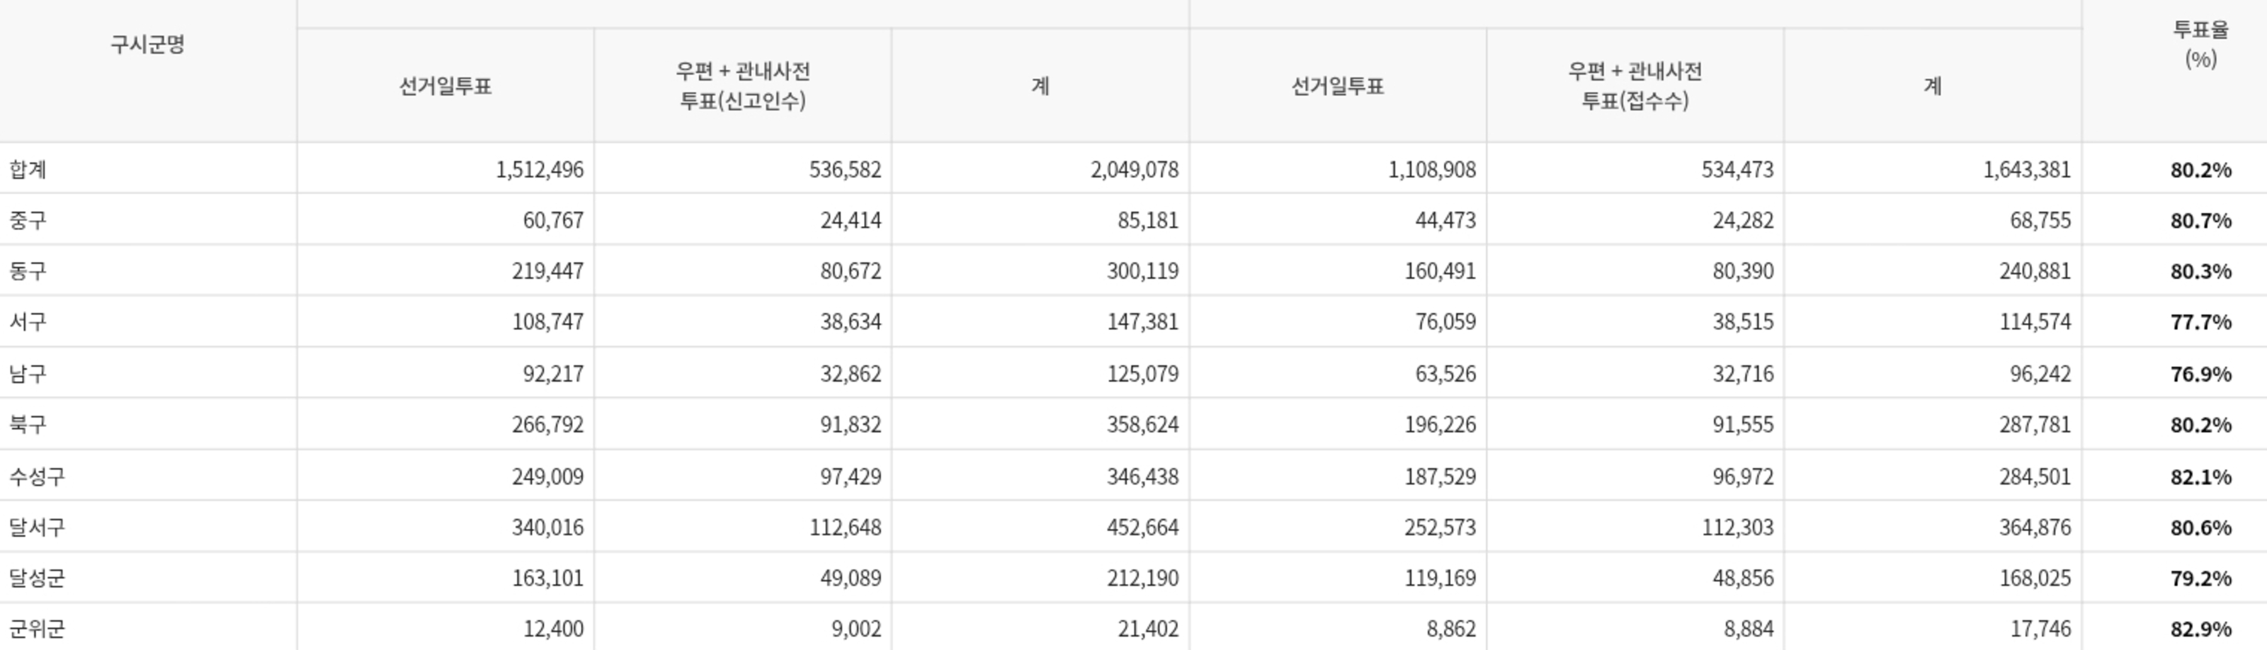The height and width of the screenshot is (650, 2267).
Task: Select the 76.9% turnout cell for 남구
Action: [2200, 373]
